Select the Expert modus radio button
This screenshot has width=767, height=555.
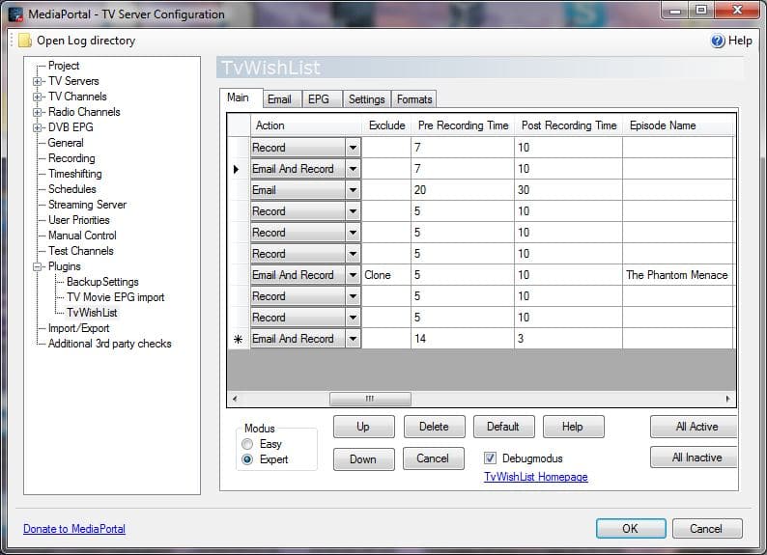point(247,459)
